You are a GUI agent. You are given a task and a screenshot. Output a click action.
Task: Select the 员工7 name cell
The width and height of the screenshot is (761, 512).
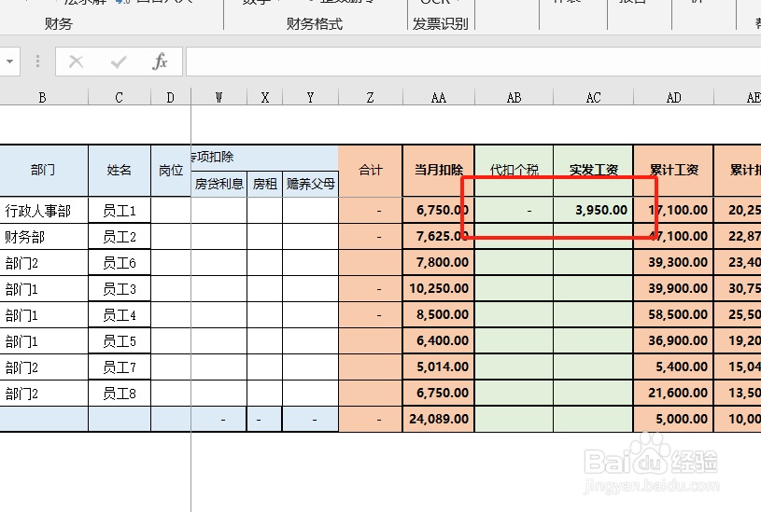pyautogui.click(x=120, y=367)
